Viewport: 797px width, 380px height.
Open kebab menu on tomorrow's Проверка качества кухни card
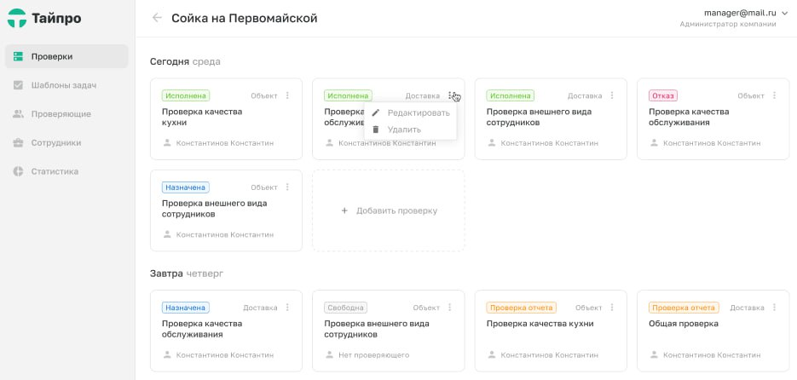click(x=612, y=308)
